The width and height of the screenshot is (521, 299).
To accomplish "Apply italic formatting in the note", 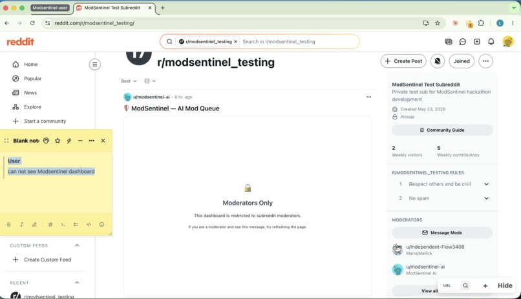I will pos(21,224).
